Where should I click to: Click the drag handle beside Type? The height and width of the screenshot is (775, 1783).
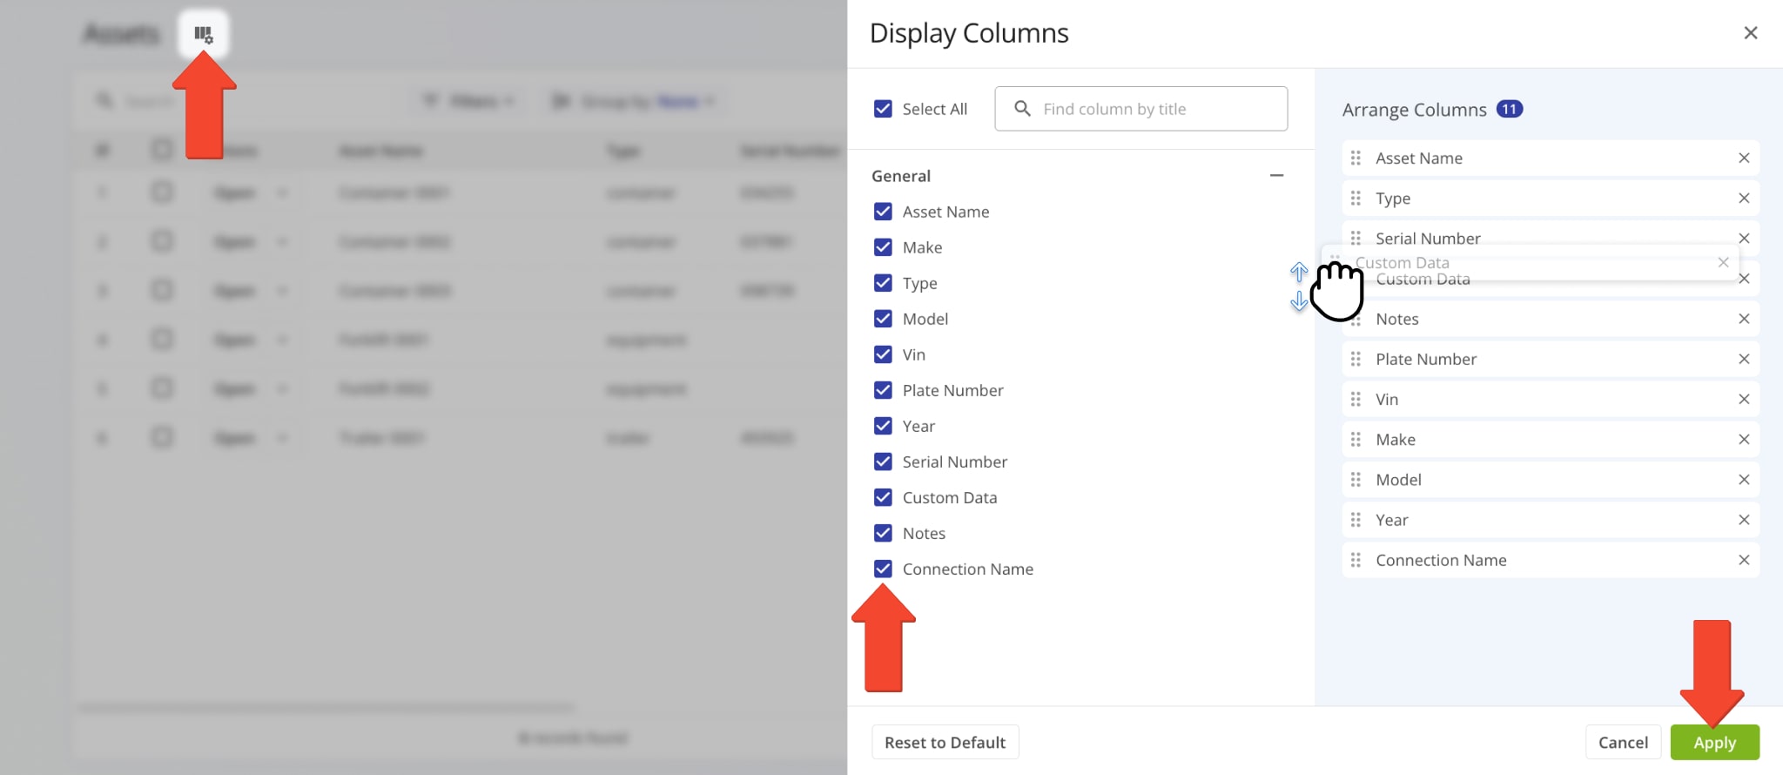[1356, 199]
